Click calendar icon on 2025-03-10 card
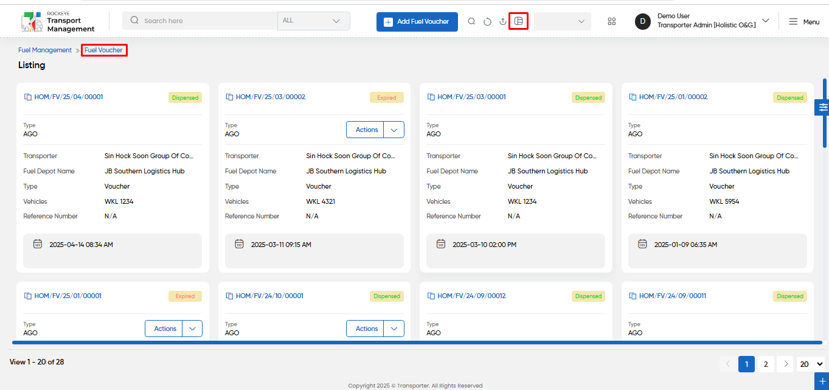The height and width of the screenshot is (390, 829). [x=441, y=244]
